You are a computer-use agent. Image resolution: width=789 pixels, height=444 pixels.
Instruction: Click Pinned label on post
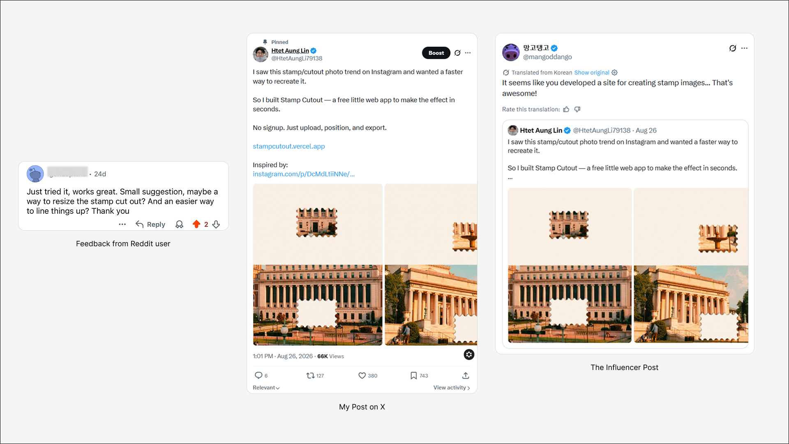click(279, 42)
